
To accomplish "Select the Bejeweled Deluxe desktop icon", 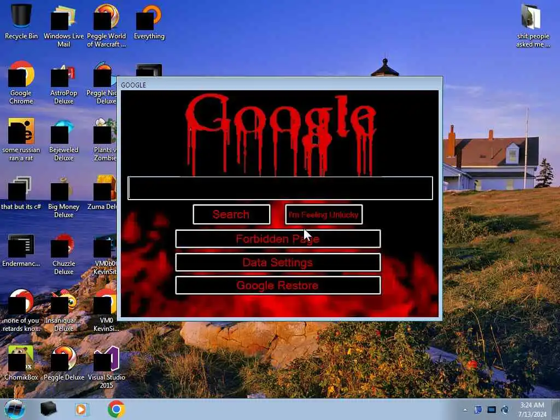I will click(x=63, y=140).
